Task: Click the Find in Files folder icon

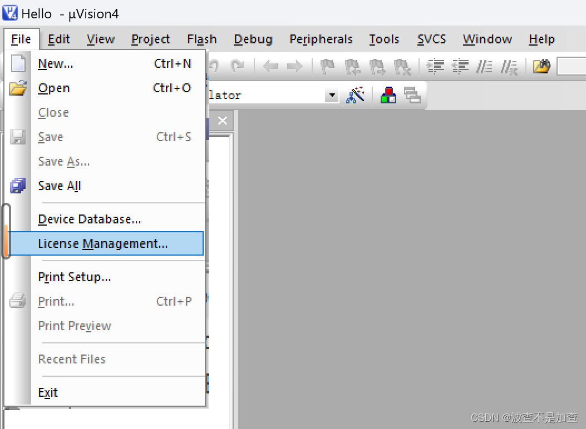Action: click(541, 66)
